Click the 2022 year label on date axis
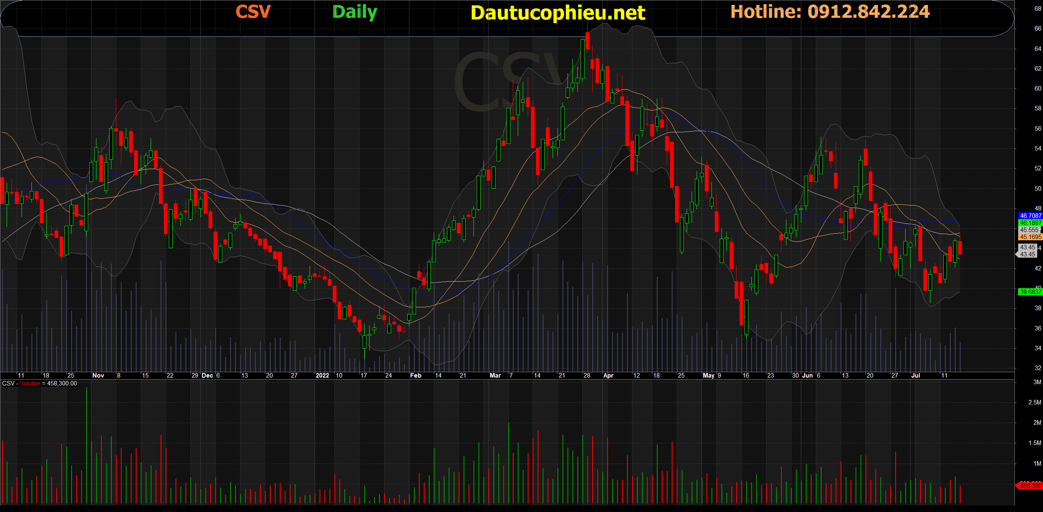This screenshot has width=1043, height=512. pos(322,376)
